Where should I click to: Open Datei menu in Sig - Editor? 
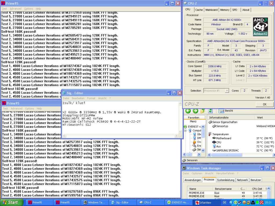66,98
